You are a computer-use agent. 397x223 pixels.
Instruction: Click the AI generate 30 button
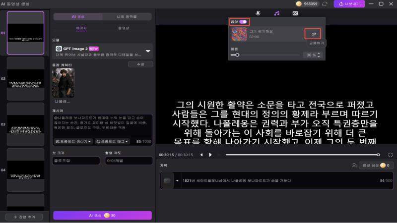pos(102,216)
